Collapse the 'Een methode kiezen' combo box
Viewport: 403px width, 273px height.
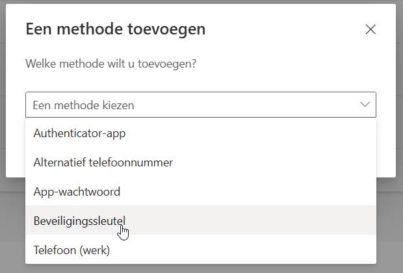pos(201,105)
